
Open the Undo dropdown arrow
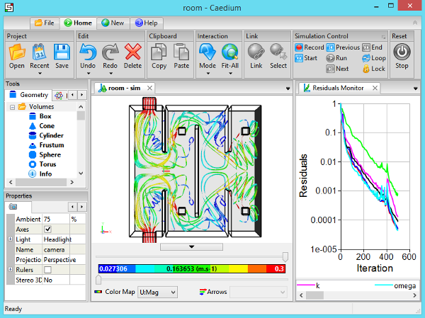coord(88,74)
